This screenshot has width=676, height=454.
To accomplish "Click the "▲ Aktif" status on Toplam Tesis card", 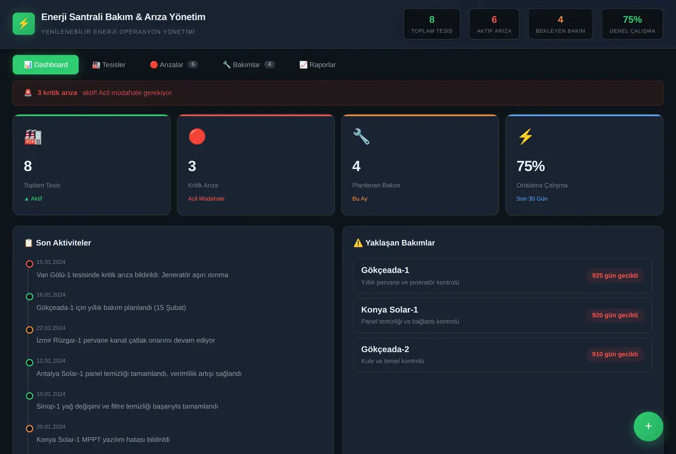I will pyautogui.click(x=33, y=199).
